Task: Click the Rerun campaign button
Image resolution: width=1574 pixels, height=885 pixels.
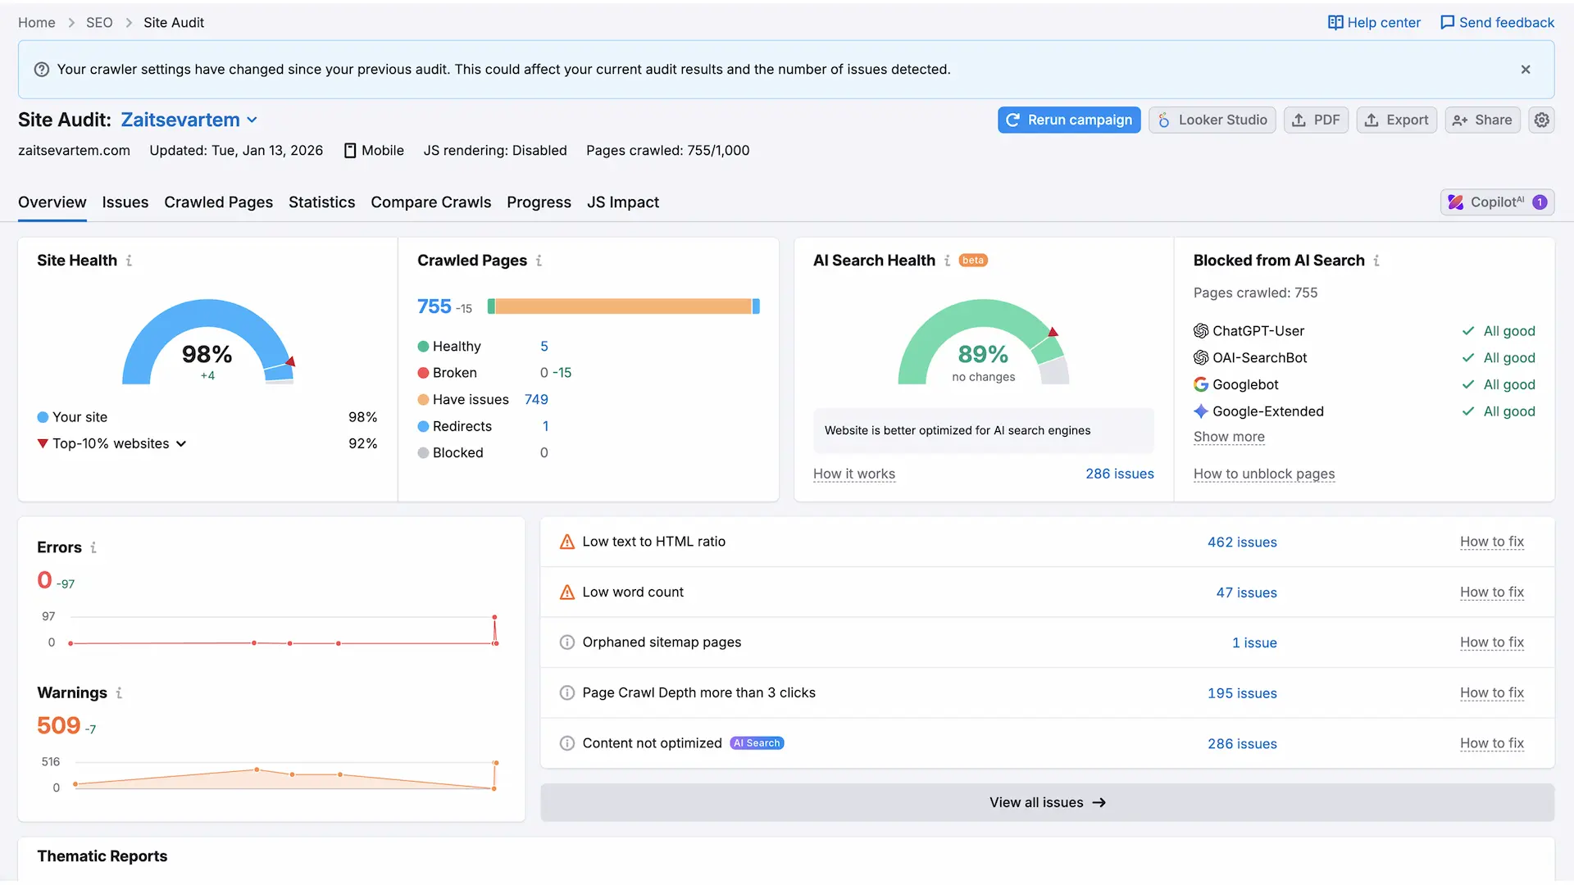Action: [1069, 120]
